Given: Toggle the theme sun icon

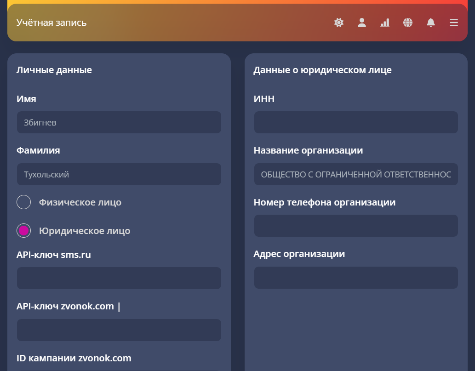Looking at the screenshot, I should (339, 23).
